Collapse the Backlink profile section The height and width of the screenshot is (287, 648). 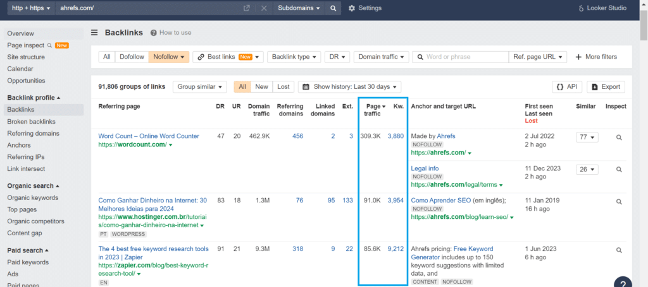pyautogui.click(x=34, y=98)
